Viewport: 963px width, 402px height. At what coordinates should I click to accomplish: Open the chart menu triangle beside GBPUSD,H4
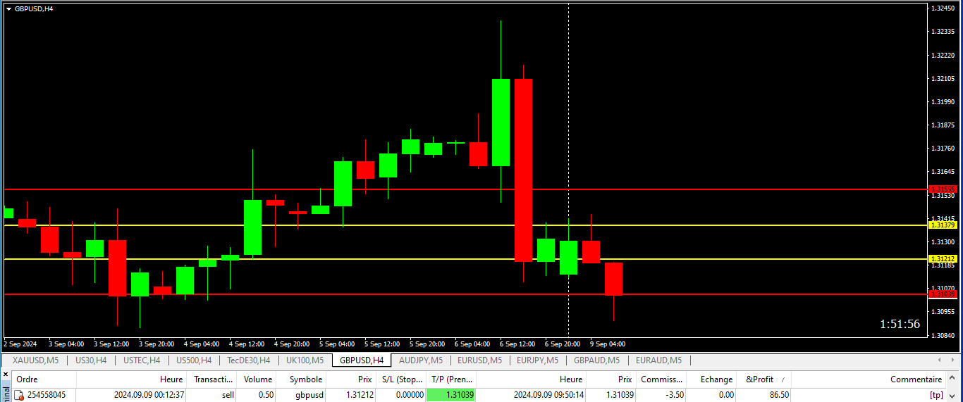click(8, 9)
